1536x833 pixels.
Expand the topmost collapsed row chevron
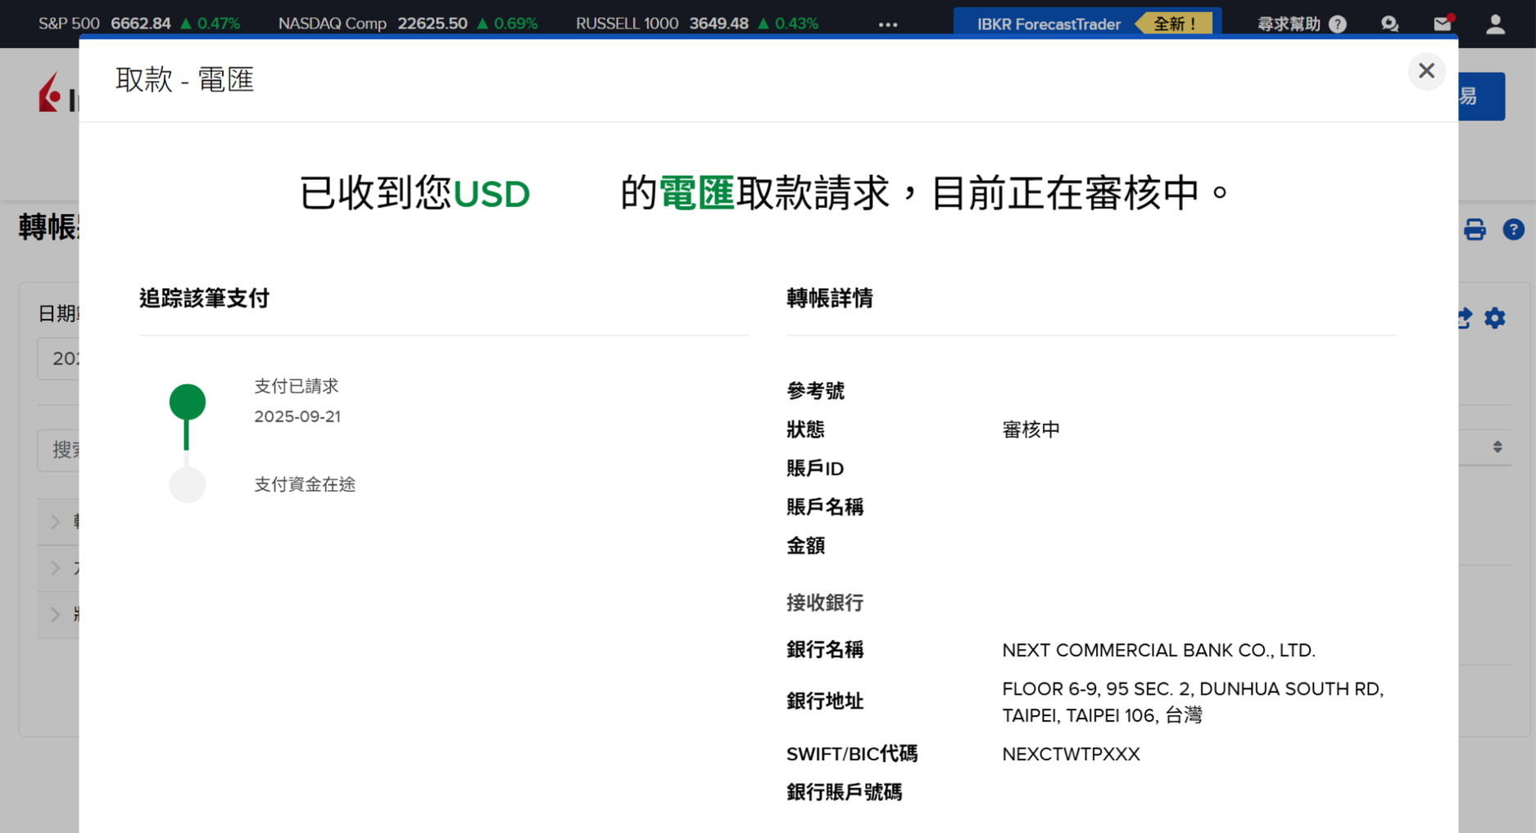point(56,521)
